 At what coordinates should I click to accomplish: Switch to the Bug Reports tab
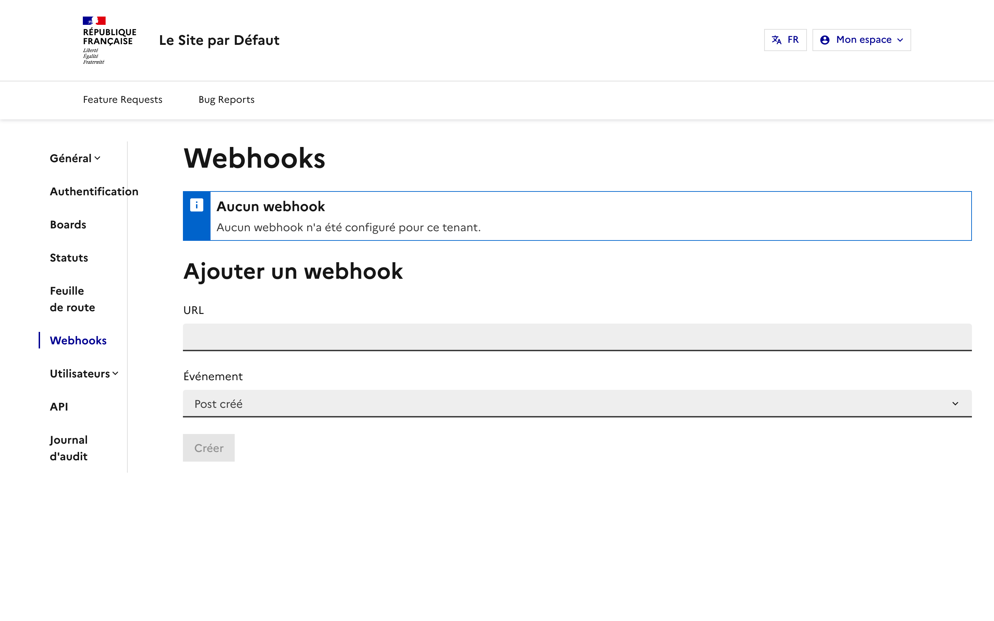point(226,99)
